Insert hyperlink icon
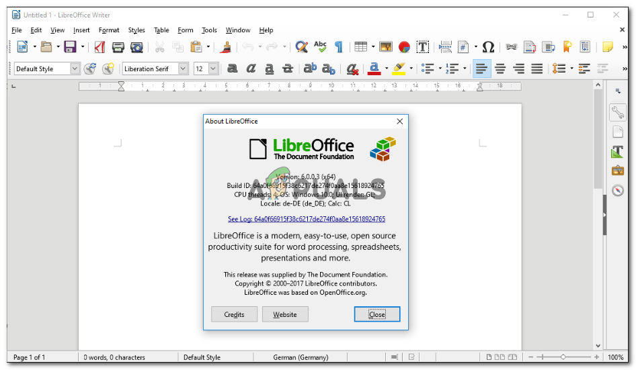636x370 pixels. pyautogui.click(x=511, y=47)
